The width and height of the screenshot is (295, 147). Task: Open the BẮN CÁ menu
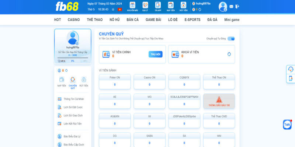point(133,20)
